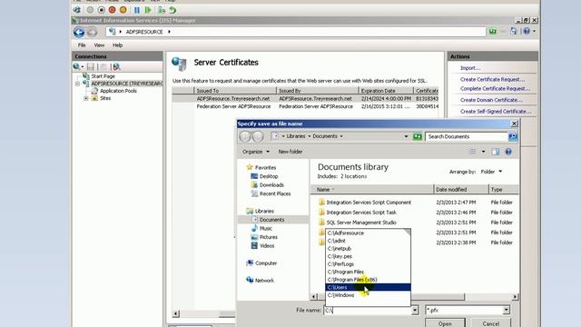The height and width of the screenshot is (327, 581).
Task: Select Pictures library in navigation pane
Action: pyautogui.click(x=269, y=237)
